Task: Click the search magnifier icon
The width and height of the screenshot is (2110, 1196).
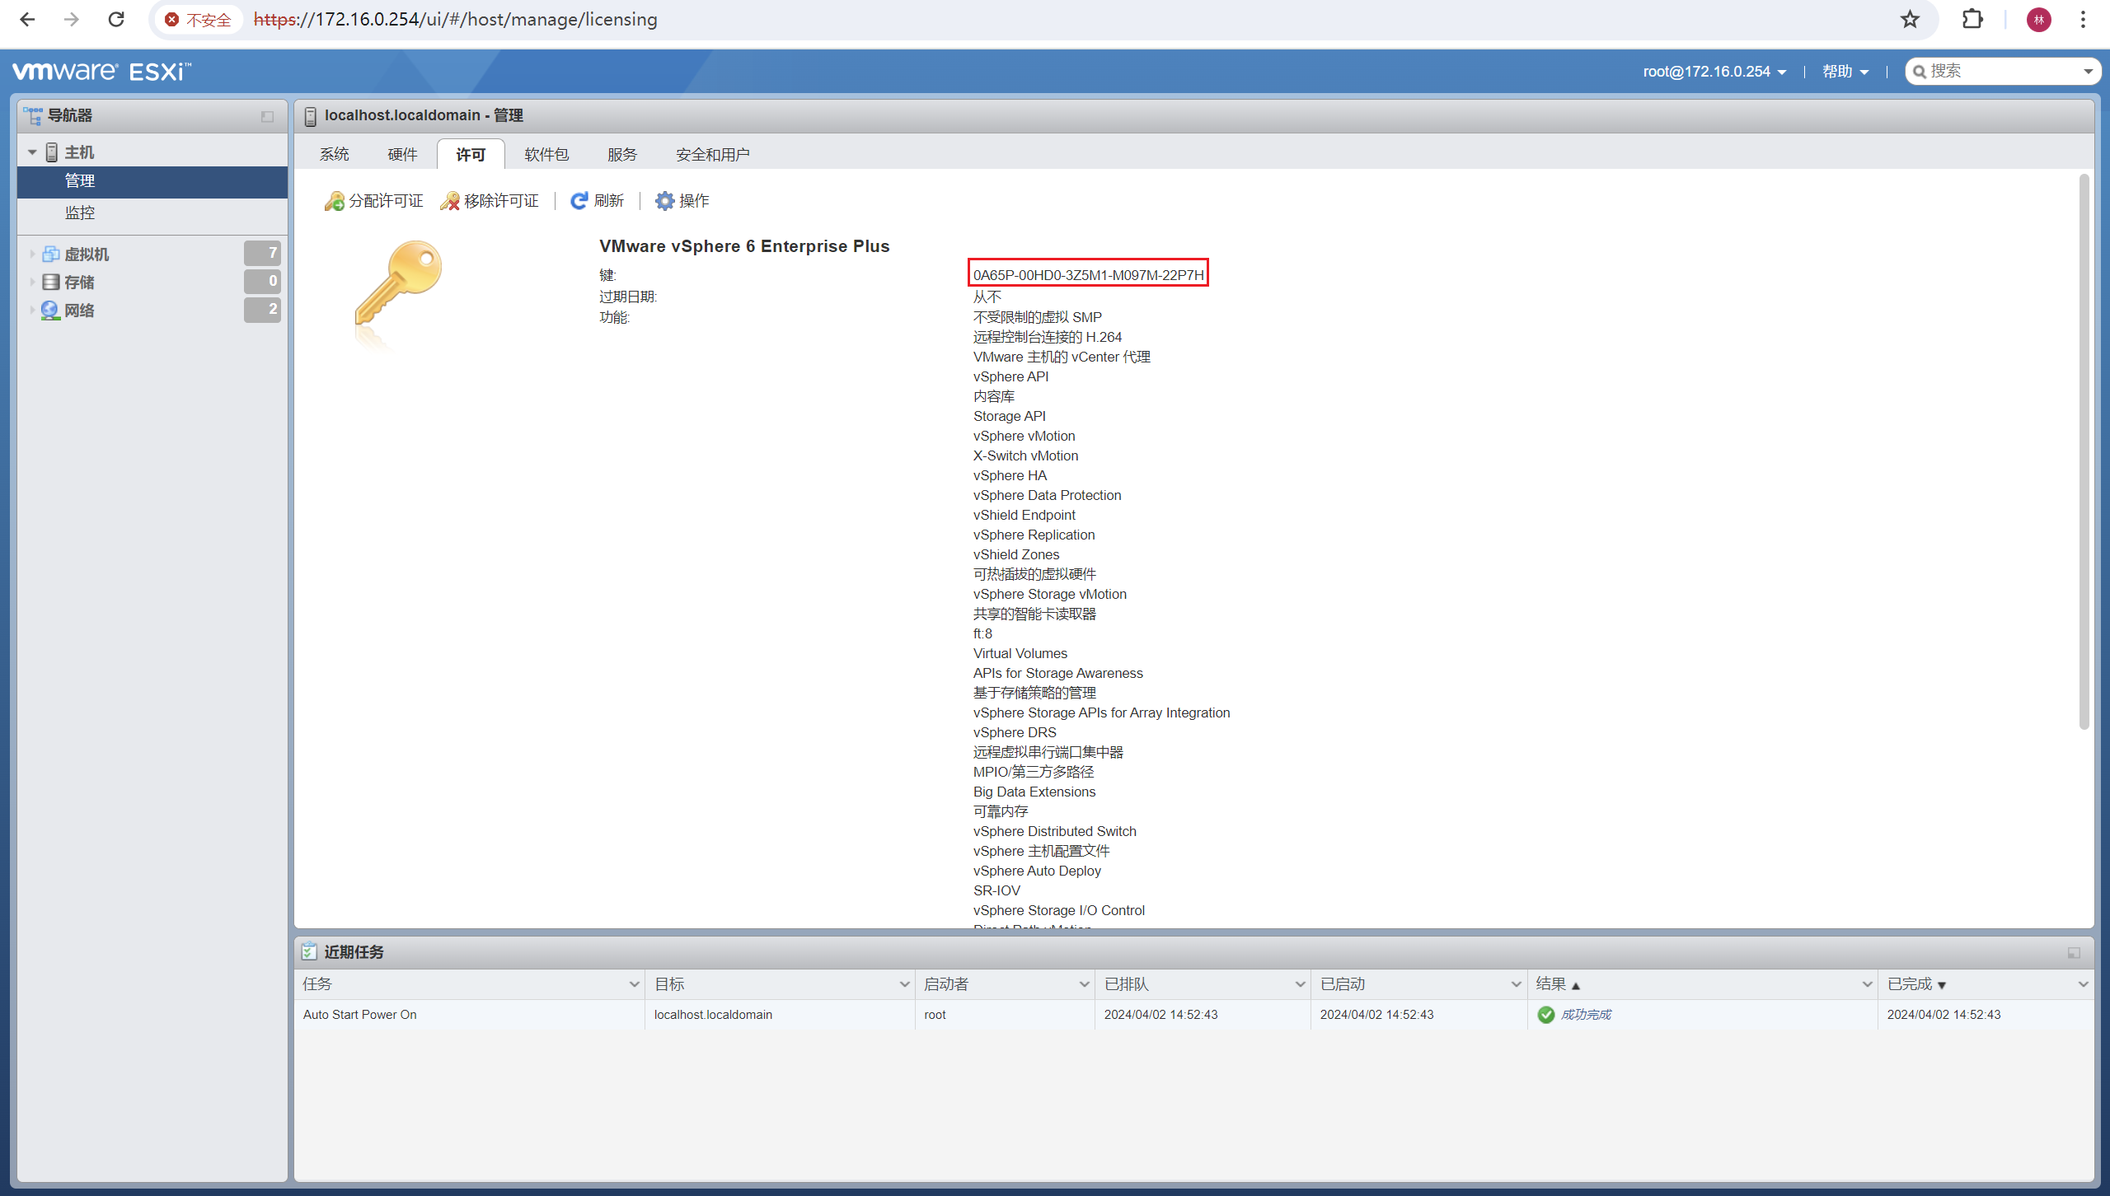Action: coord(1920,72)
